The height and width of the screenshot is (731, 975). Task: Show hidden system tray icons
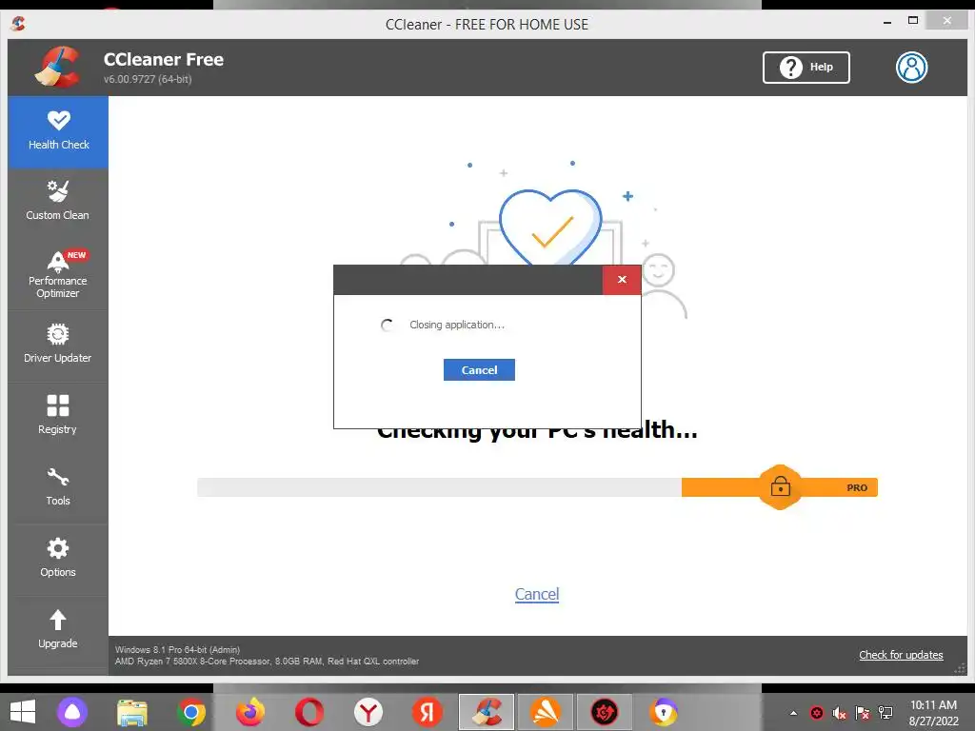pyautogui.click(x=793, y=713)
